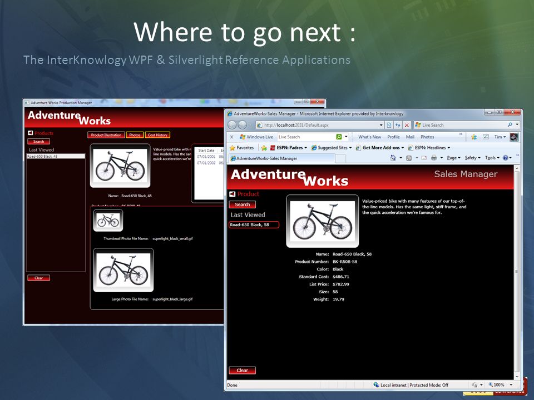Switch to Photos tab in Production Manager

(135, 135)
